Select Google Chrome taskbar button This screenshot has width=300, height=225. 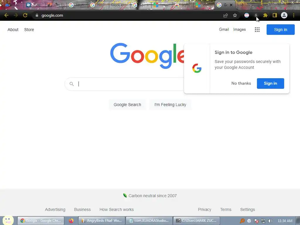click(41, 221)
